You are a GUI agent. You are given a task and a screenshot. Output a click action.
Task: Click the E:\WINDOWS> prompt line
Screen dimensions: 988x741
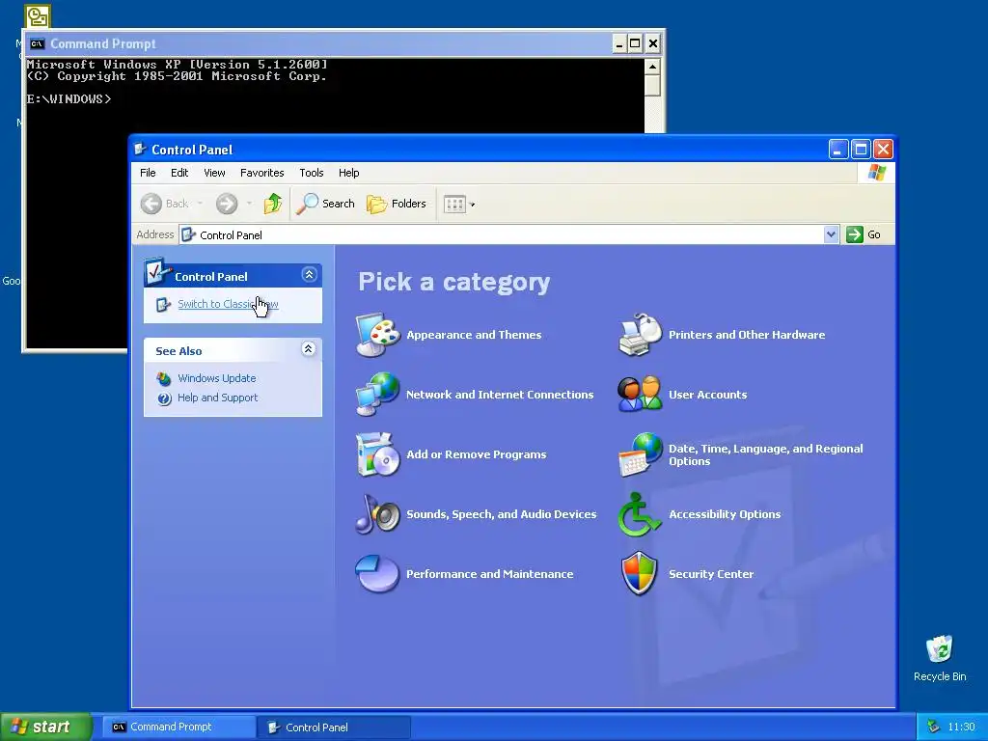coord(69,99)
